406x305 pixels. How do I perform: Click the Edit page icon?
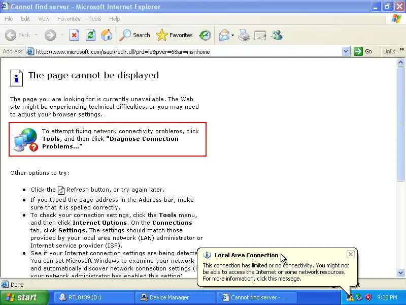pos(260,35)
